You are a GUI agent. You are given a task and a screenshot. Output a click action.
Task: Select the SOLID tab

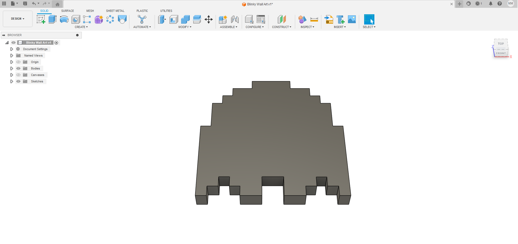[44, 11]
